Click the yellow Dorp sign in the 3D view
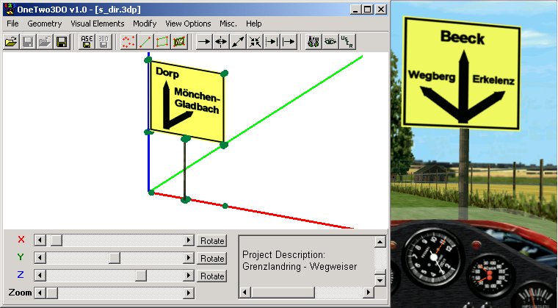The width and height of the screenshot is (558, 308). [187, 101]
